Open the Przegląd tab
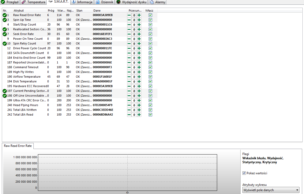Viewport: 304px width, 194px height. click(x=10, y=2)
